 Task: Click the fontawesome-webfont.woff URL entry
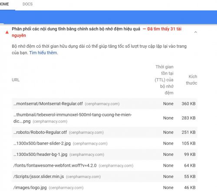(55, 165)
